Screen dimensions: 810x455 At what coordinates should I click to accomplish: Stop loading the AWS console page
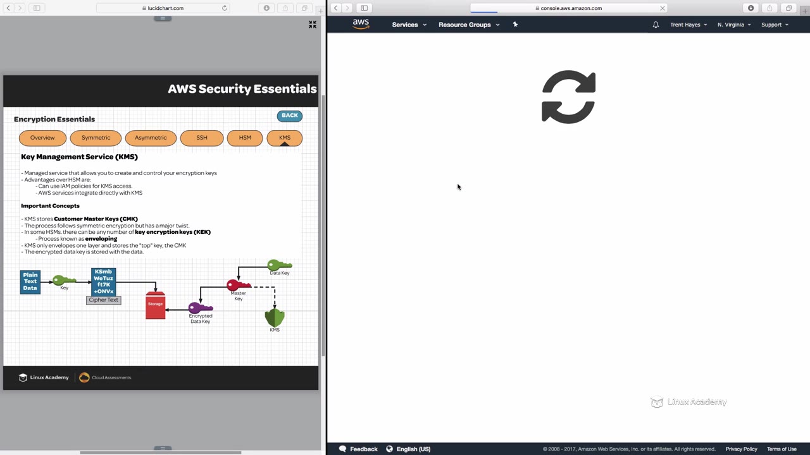tap(663, 8)
